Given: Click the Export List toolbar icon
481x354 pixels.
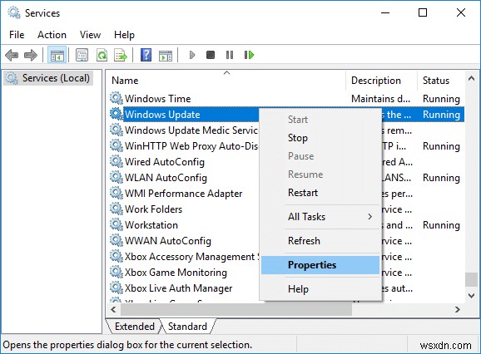Looking at the screenshot, I should 121,55.
